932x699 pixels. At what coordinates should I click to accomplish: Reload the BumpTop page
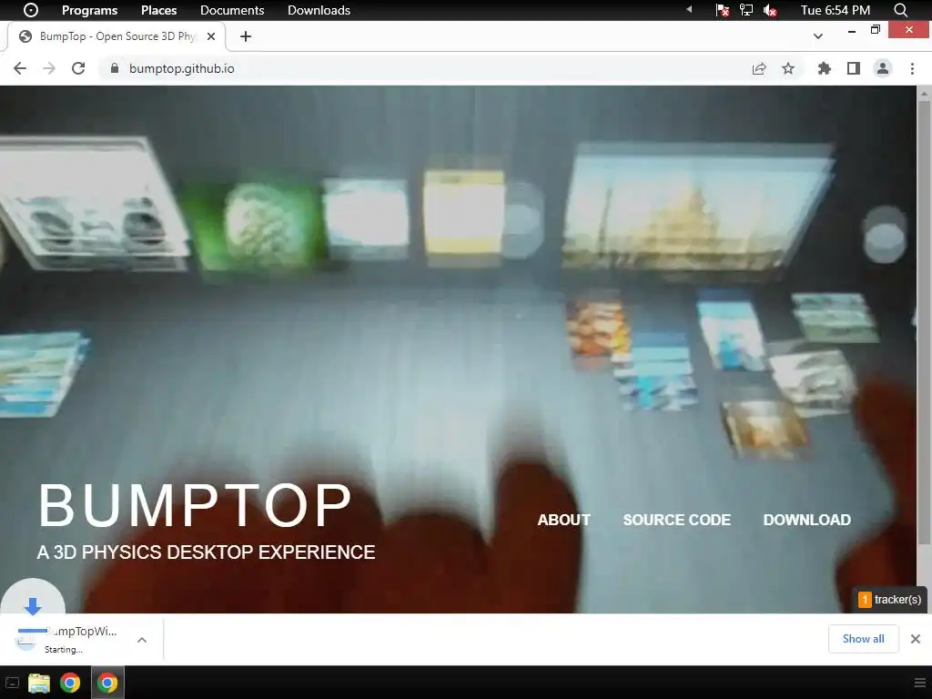coord(78,68)
